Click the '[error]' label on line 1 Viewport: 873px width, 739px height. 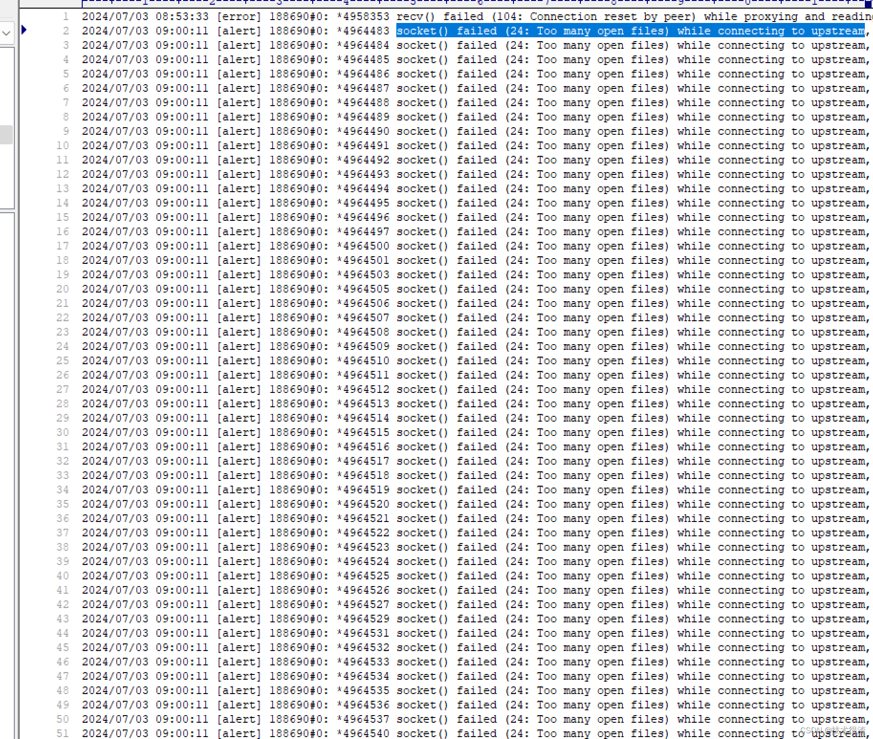[239, 16]
